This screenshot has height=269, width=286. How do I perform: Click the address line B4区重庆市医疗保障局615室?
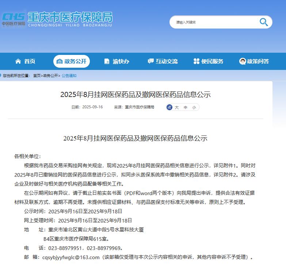(76, 239)
